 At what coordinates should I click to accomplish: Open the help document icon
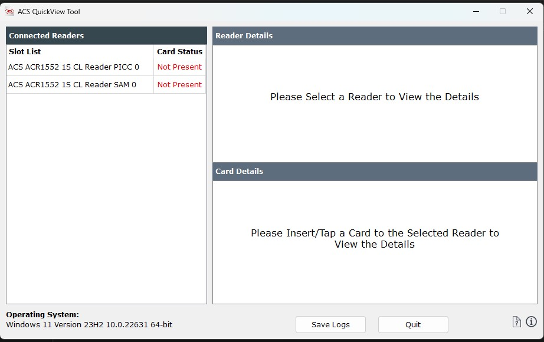[517, 322]
